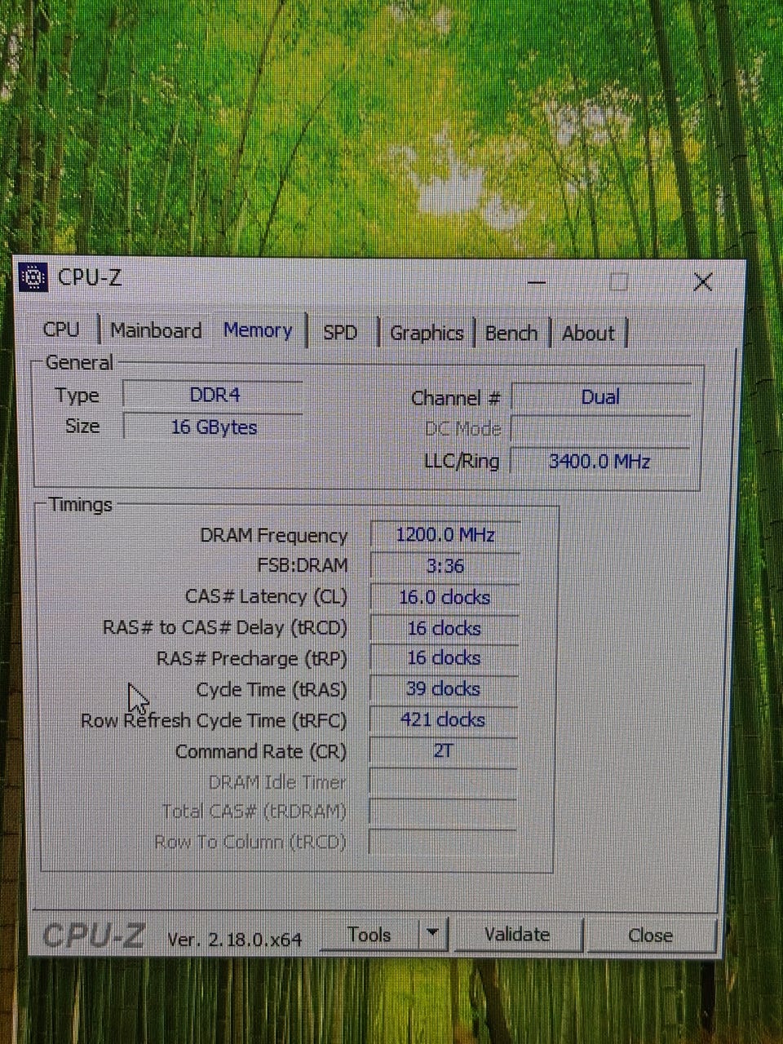This screenshot has height=1044, width=783.
Task: Click the empty Row To Column field
Action: (443, 842)
